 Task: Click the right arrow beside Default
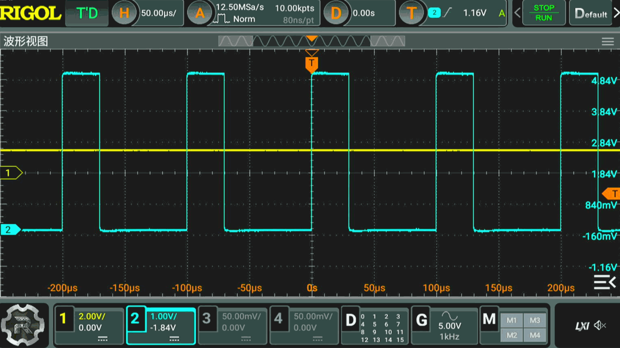click(x=616, y=13)
